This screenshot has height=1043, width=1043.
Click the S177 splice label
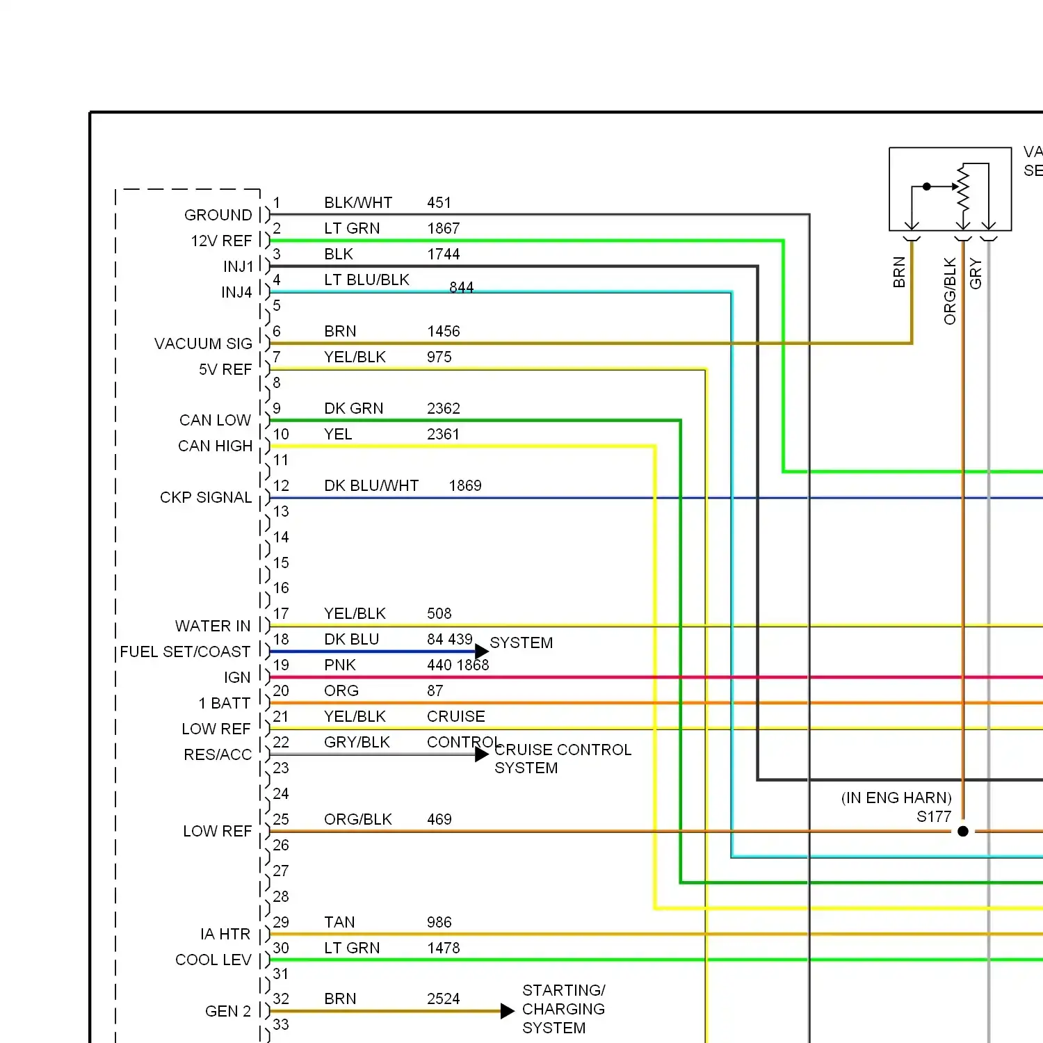pyautogui.click(x=934, y=816)
